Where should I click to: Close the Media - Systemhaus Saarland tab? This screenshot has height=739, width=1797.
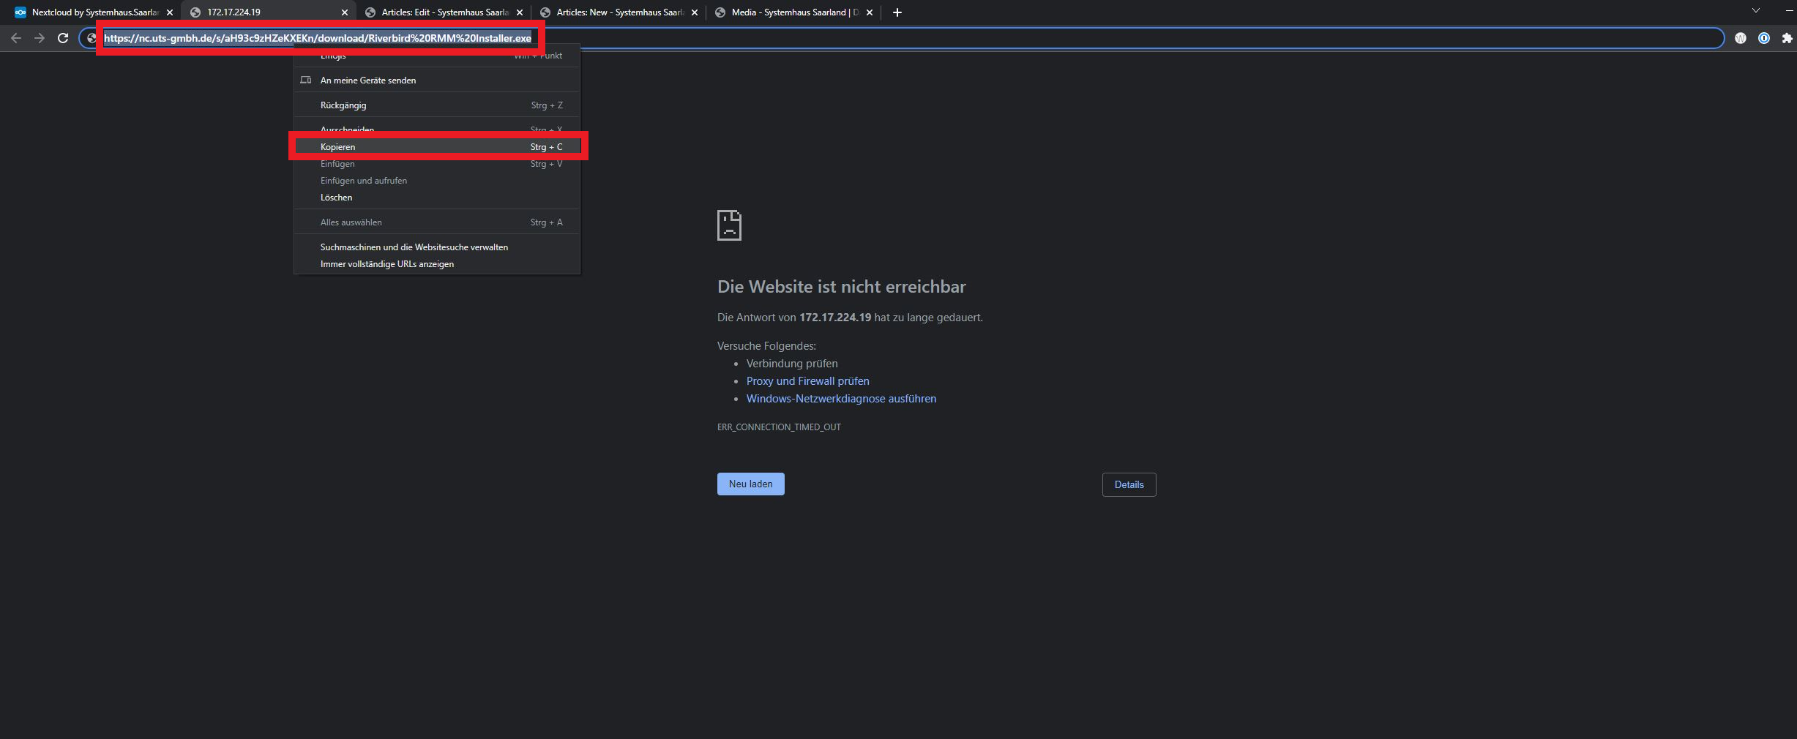[x=870, y=12]
